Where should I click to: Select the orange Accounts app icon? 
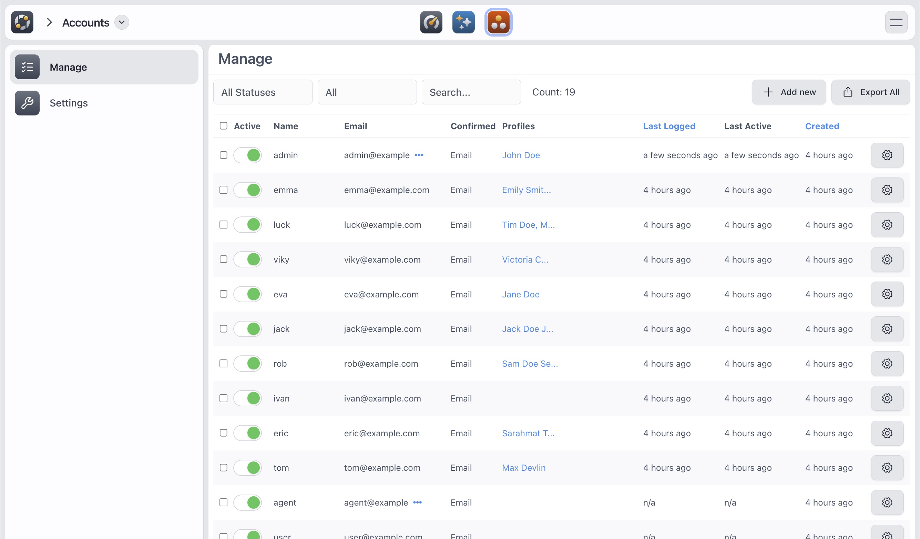coord(498,22)
